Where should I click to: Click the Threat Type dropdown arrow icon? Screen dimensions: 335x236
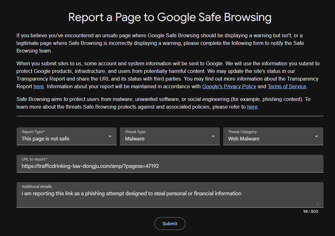click(213, 136)
